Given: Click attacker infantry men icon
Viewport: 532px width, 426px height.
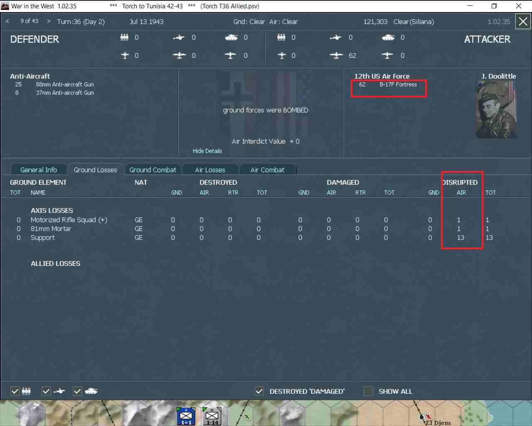Looking at the screenshot, I should pos(281,37).
